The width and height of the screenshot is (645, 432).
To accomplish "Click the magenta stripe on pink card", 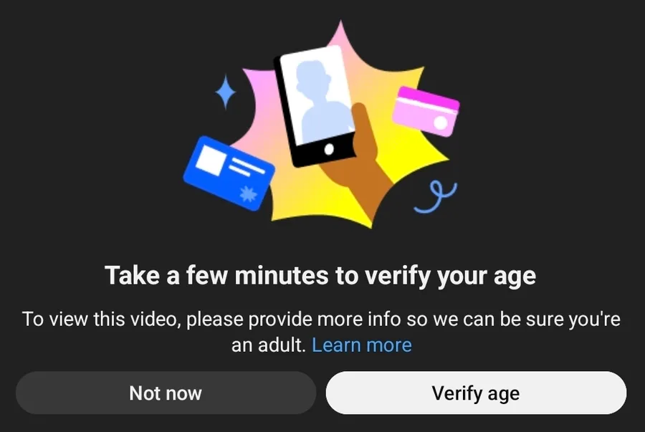I will (x=428, y=100).
